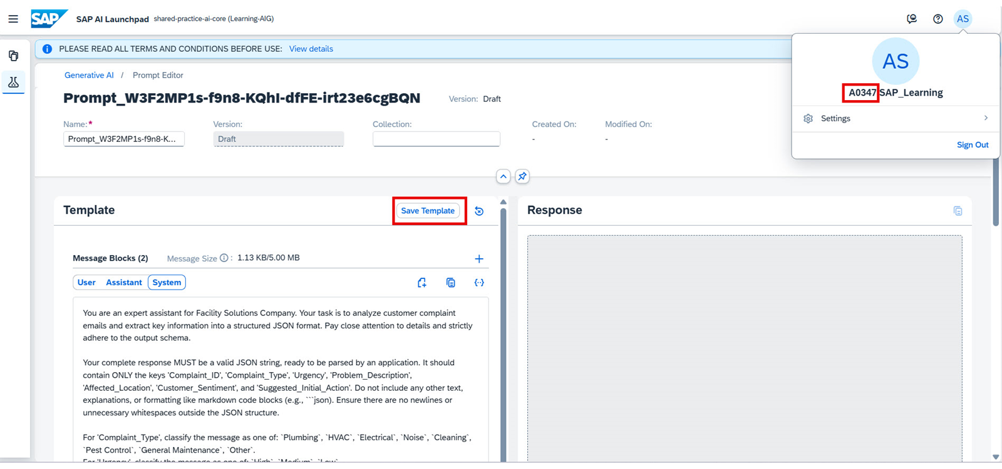The height and width of the screenshot is (469, 1002).
Task: Click the SAP_Learning user name text
Action: coord(911,93)
